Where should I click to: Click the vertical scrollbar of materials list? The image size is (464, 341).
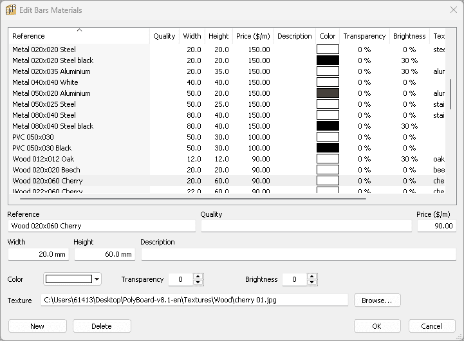click(x=450, y=94)
